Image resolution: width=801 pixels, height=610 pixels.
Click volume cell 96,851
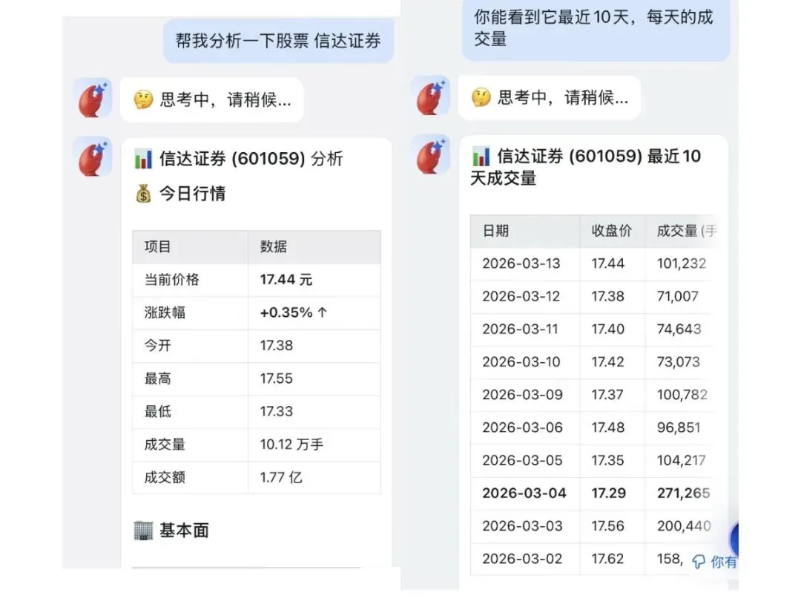(x=679, y=427)
